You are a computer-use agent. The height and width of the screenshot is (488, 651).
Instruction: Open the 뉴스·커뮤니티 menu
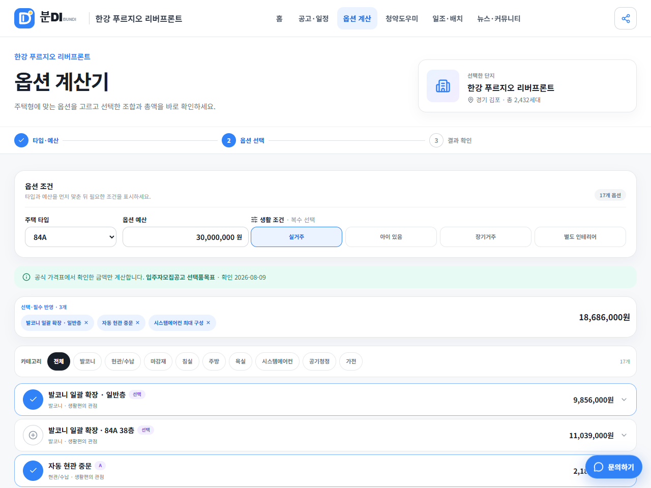498,18
